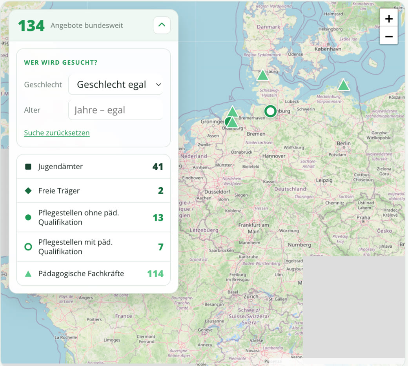Click the triangle marker near Oldenburg
The height and width of the screenshot is (366, 408).
pyautogui.click(x=232, y=122)
